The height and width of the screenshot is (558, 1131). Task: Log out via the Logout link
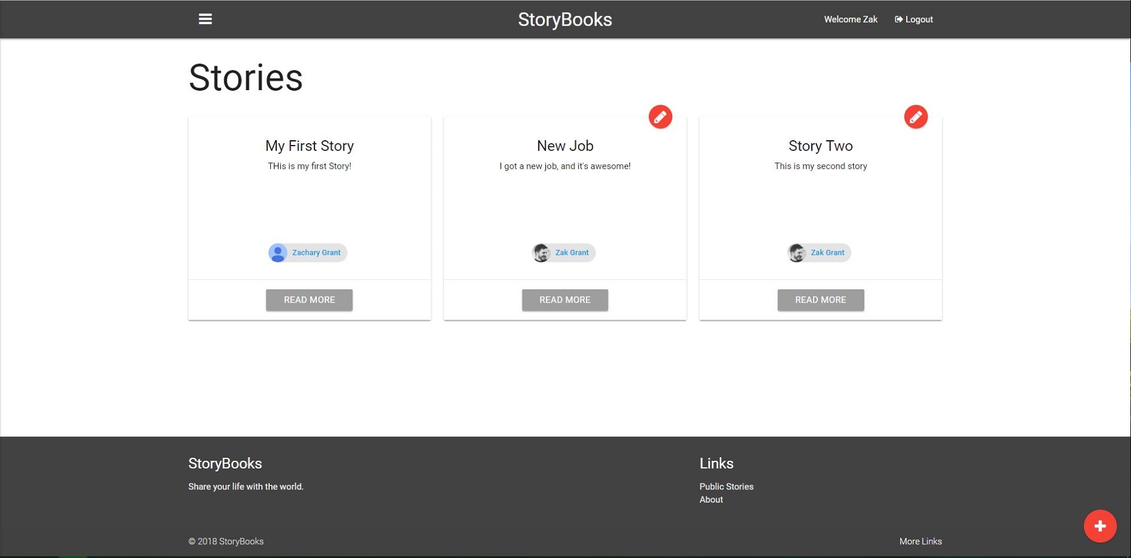(x=913, y=20)
